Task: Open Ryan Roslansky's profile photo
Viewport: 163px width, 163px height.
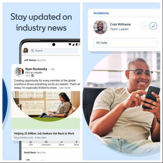Action: (x=19, y=72)
